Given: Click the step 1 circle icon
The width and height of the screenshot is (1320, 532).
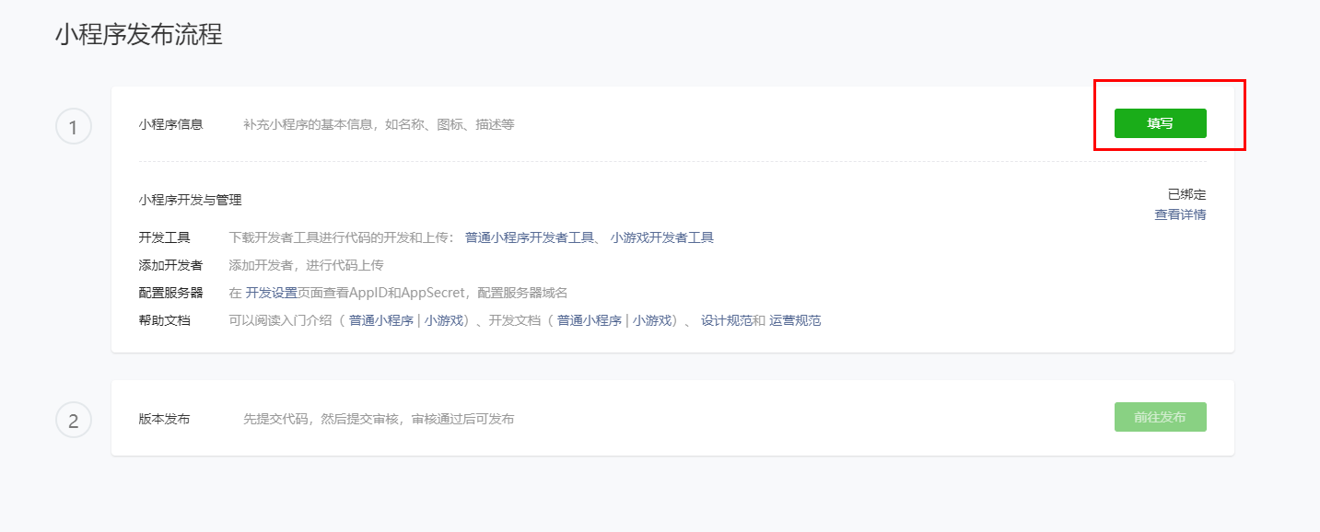Looking at the screenshot, I should 74,126.
